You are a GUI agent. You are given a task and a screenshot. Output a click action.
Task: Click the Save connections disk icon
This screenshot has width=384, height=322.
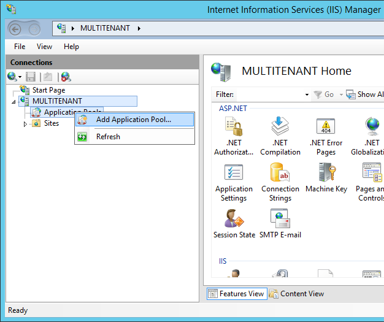[x=31, y=77]
